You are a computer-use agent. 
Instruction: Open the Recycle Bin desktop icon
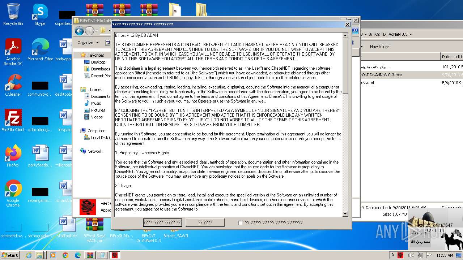pos(13,14)
